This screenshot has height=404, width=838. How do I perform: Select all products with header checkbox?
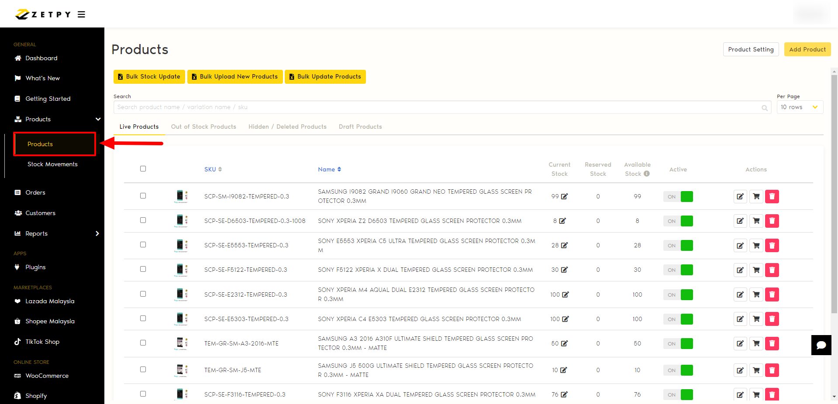(x=143, y=169)
